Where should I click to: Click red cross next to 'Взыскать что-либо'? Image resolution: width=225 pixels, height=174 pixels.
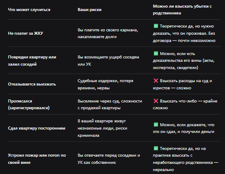pyautogui.click(x=156, y=101)
